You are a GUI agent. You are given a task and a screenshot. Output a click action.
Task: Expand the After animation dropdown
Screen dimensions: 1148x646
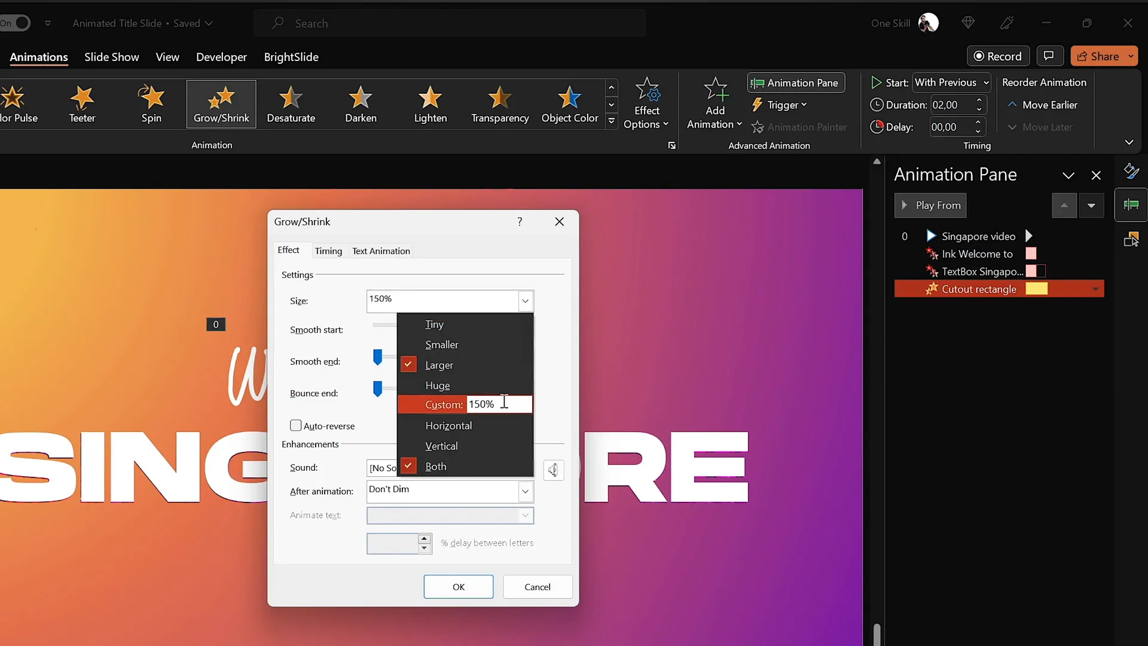pos(524,491)
